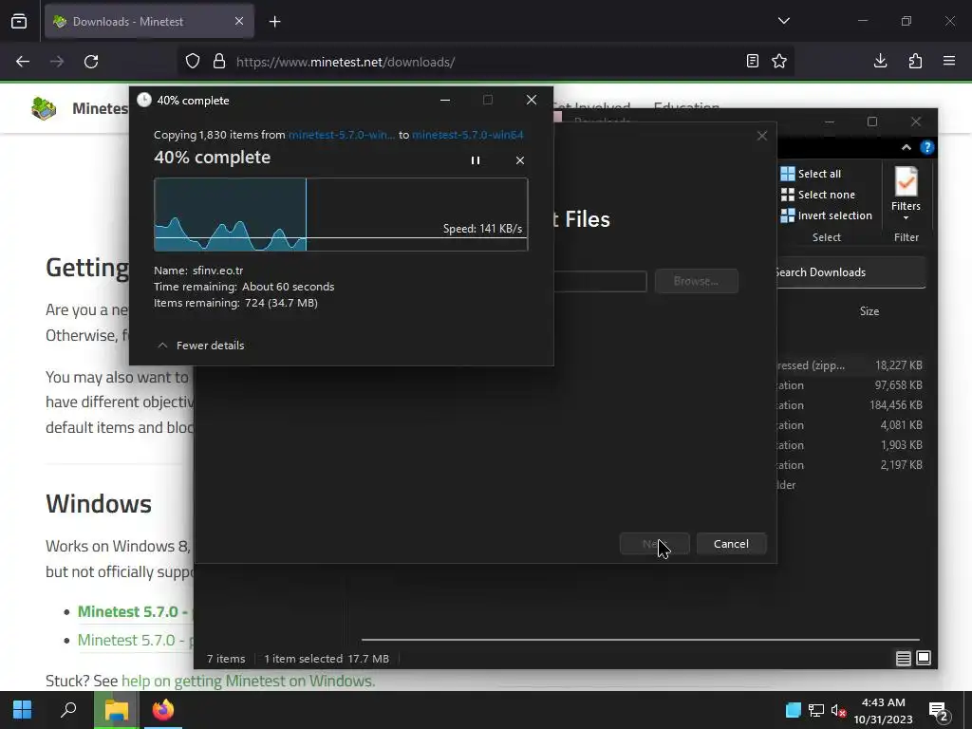The width and height of the screenshot is (972, 729).
Task: Click the Minetest site logo
Action: point(44,108)
